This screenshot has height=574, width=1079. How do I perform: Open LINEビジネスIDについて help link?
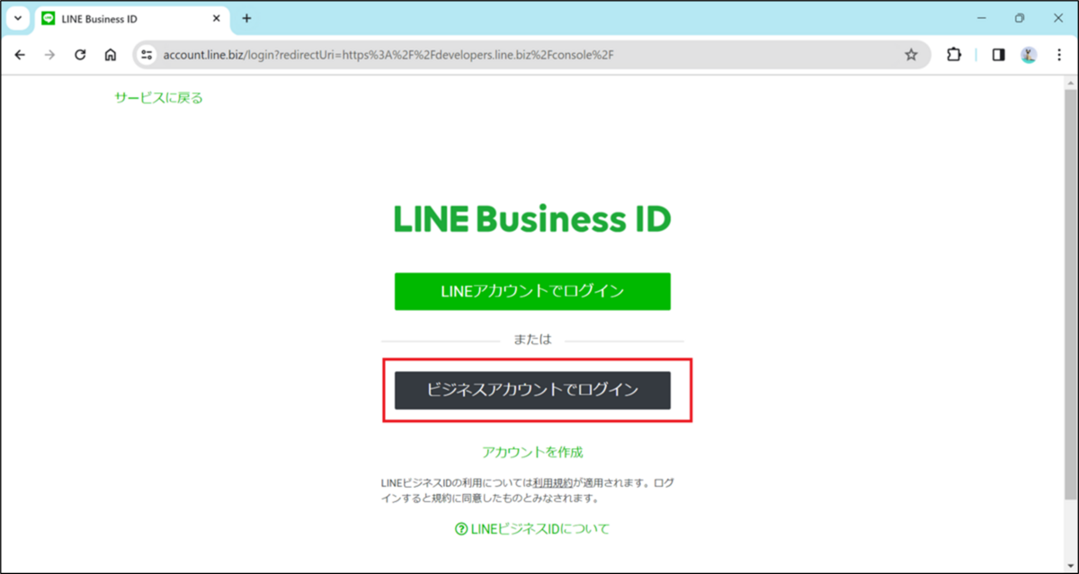(x=532, y=529)
